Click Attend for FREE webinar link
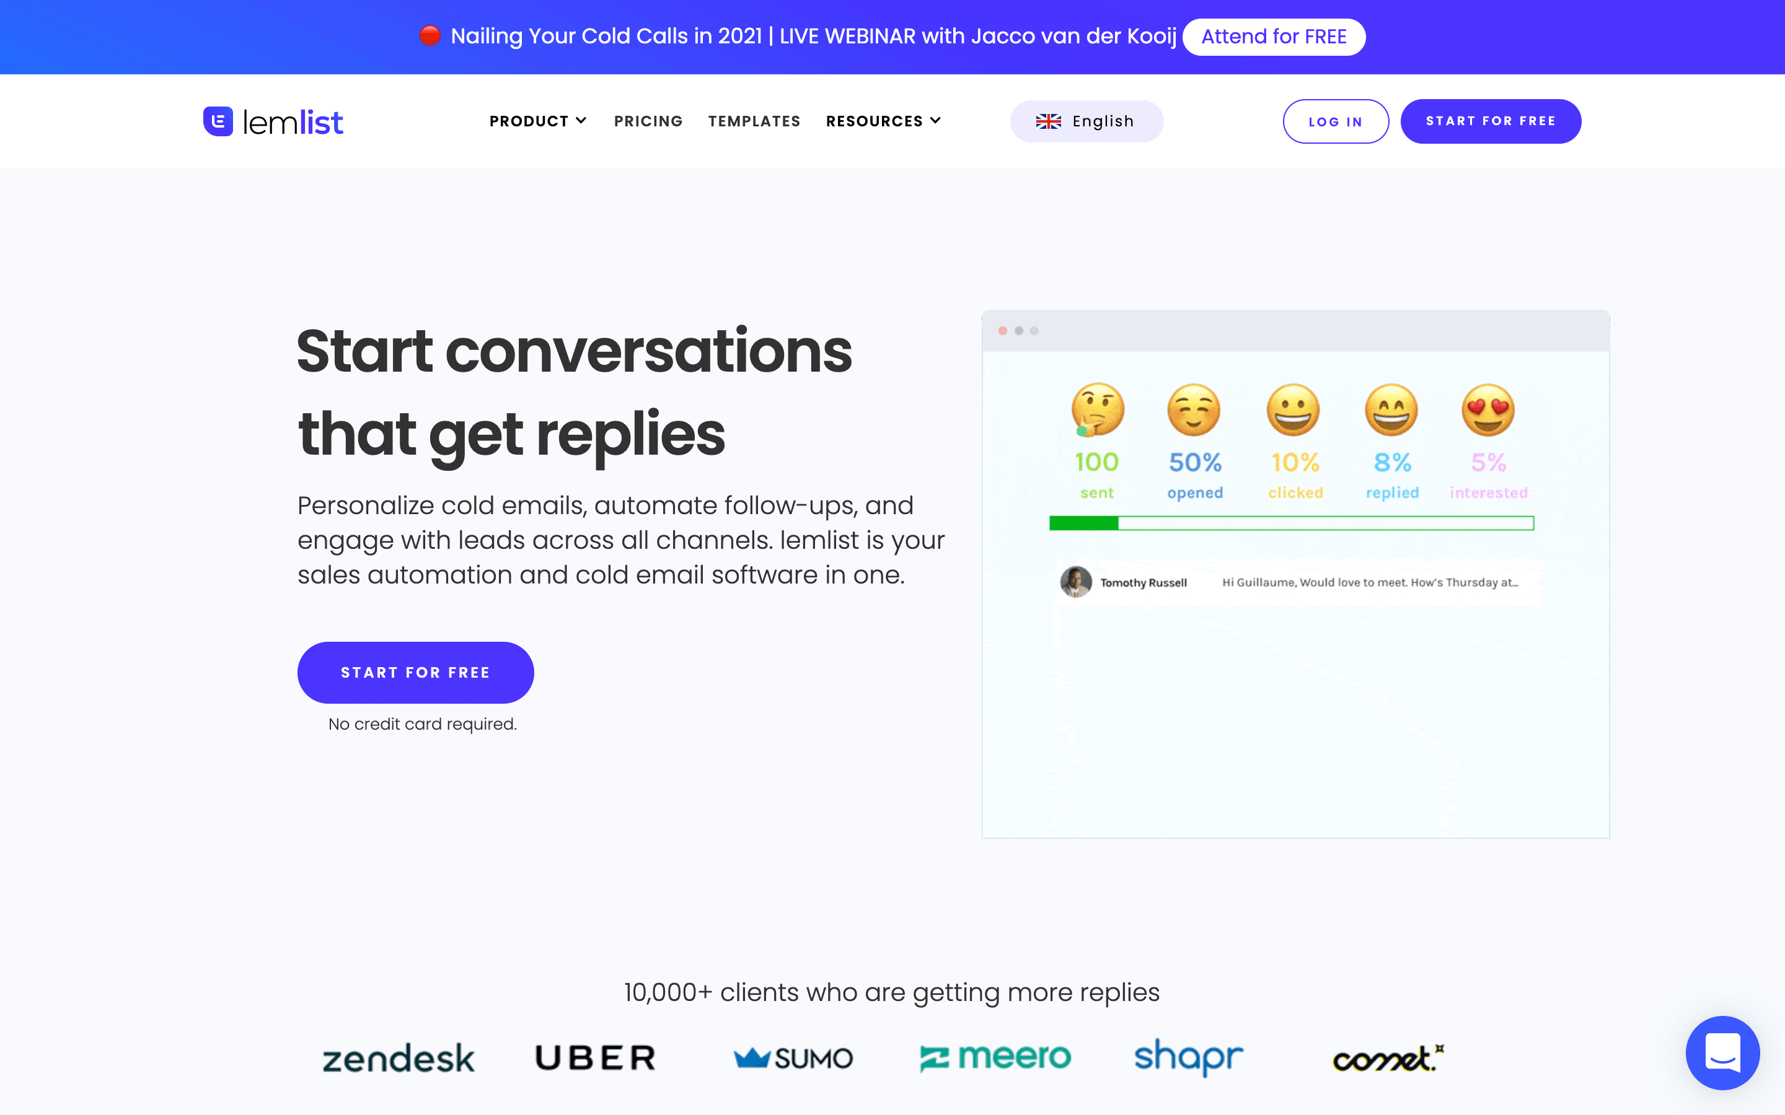Viewport: 1785px width, 1115px height. click(x=1272, y=36)
